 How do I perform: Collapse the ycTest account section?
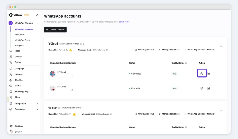coord(221,110)
